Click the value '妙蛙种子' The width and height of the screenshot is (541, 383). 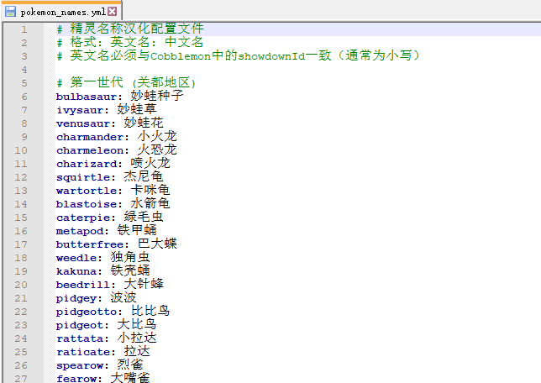click(157, 96)
